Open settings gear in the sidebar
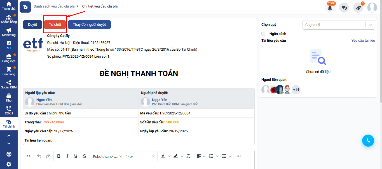 9,164
